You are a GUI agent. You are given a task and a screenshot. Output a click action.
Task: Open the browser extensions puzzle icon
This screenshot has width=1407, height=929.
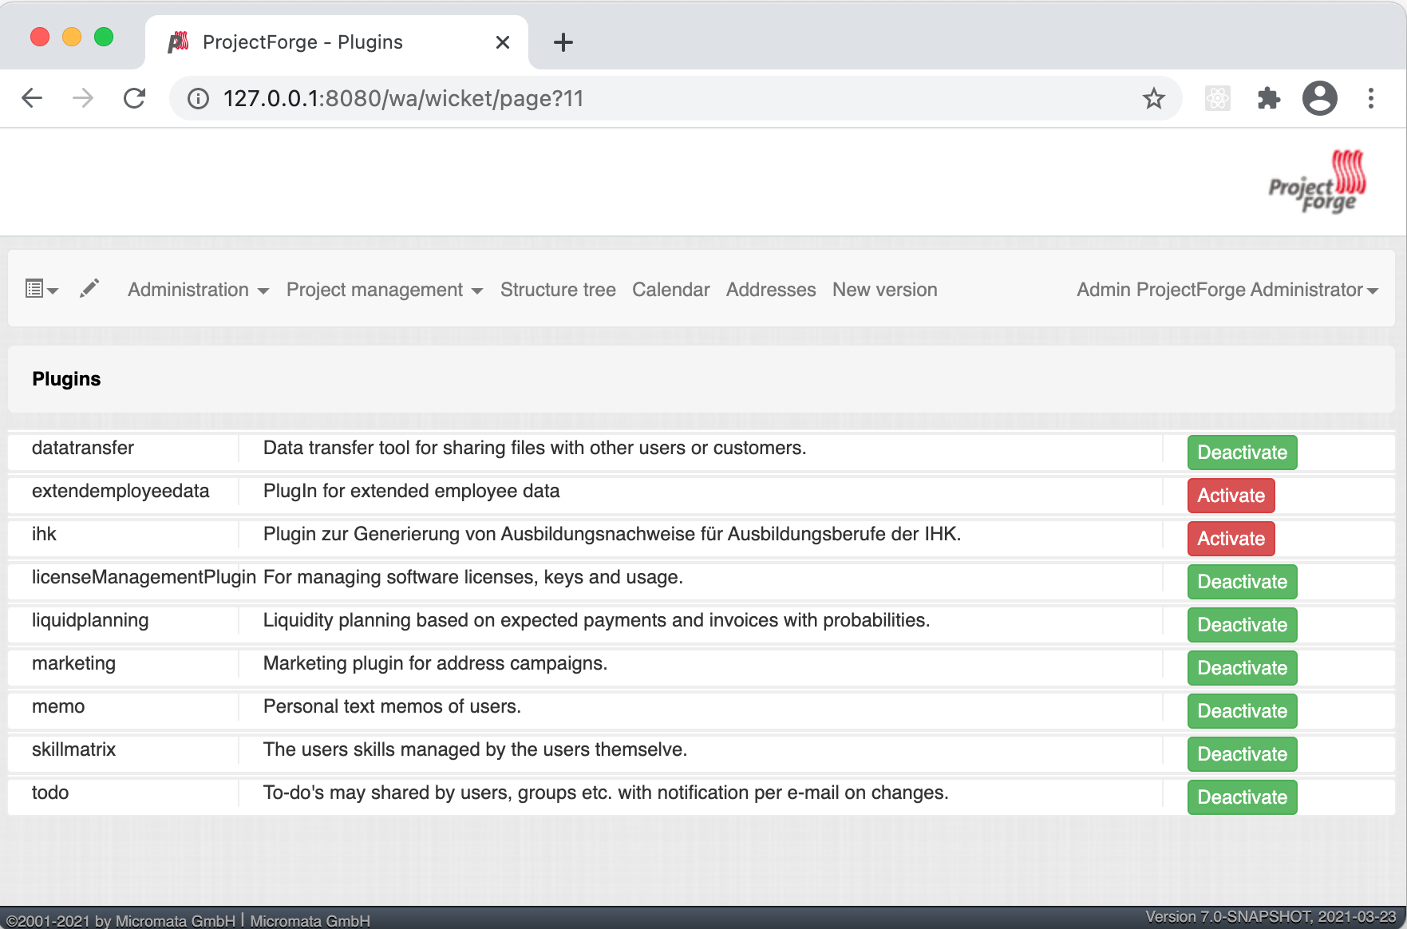tap(1269, 98)
